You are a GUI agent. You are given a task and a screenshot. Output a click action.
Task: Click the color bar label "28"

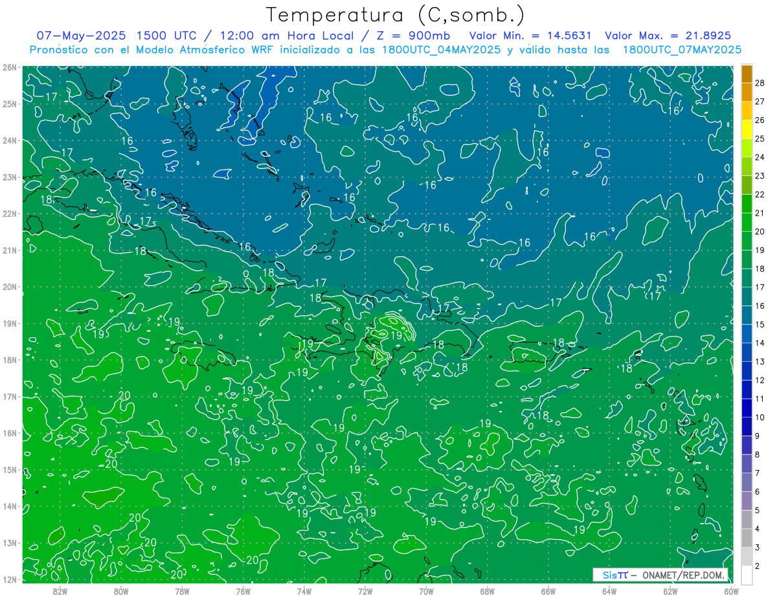point(760,82)
